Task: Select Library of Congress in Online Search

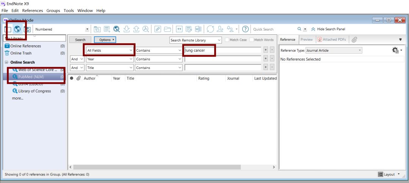Action: point(35,91)
